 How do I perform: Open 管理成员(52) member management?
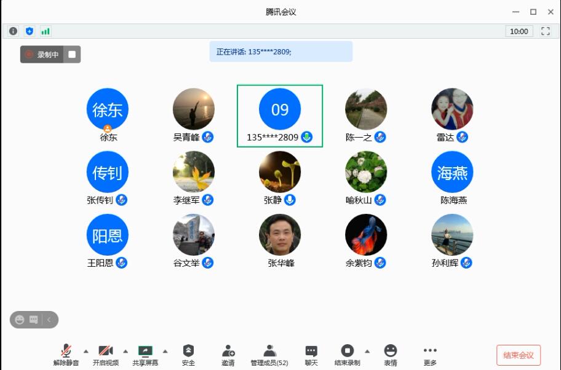(269, 355)
